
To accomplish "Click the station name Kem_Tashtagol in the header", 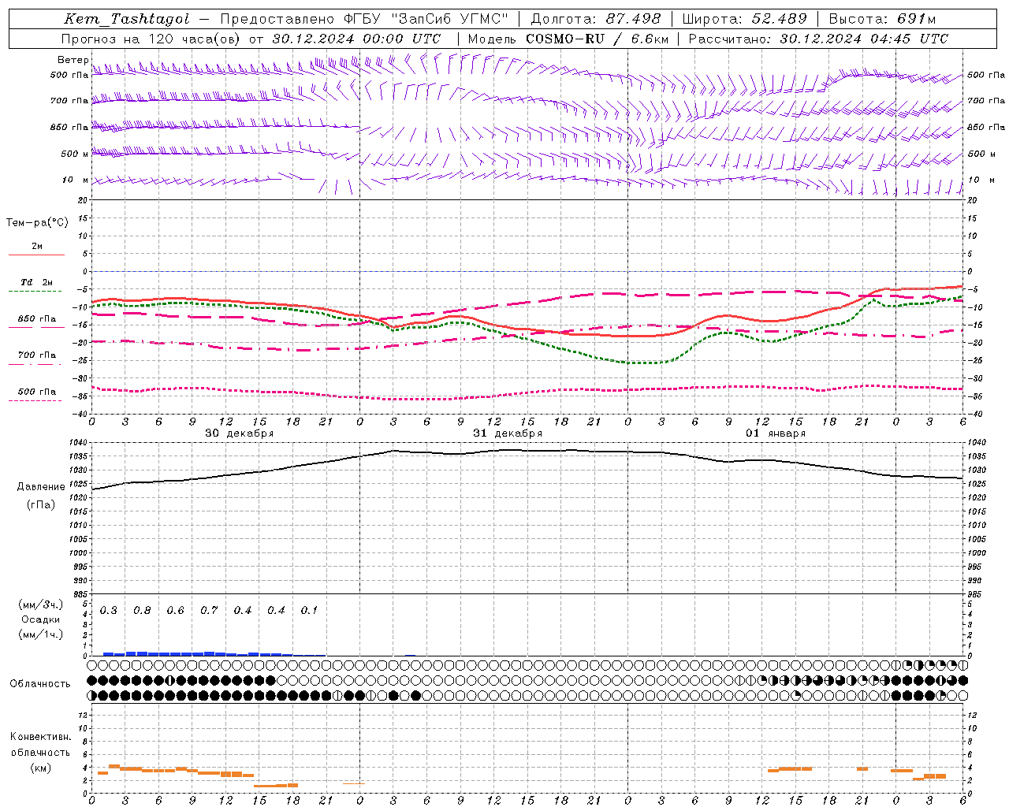I will [127, 19].
